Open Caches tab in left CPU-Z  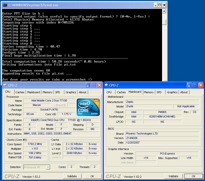pyautogui.click(x=20, y=92)
